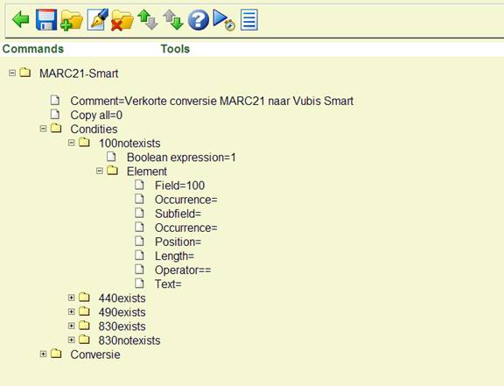Move item down with green down arrow
504x386 pixels.
tap(173, 19)
